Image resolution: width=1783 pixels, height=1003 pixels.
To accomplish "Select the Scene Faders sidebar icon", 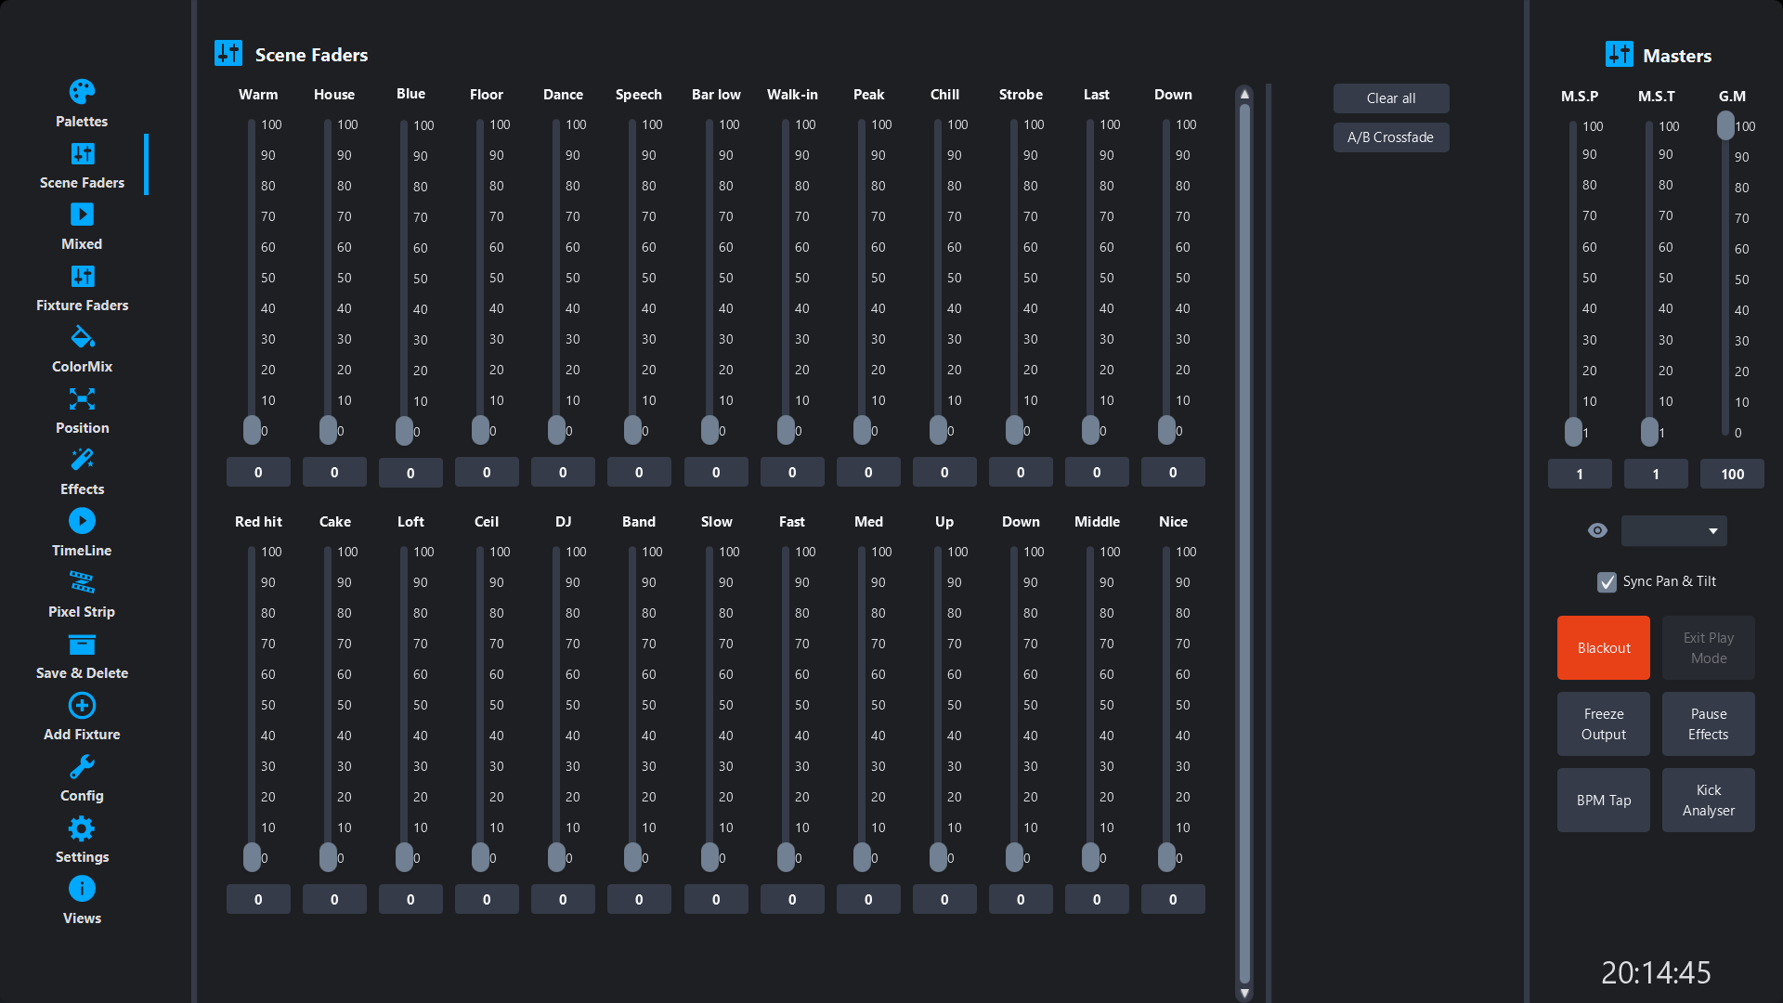I will 82,153.
